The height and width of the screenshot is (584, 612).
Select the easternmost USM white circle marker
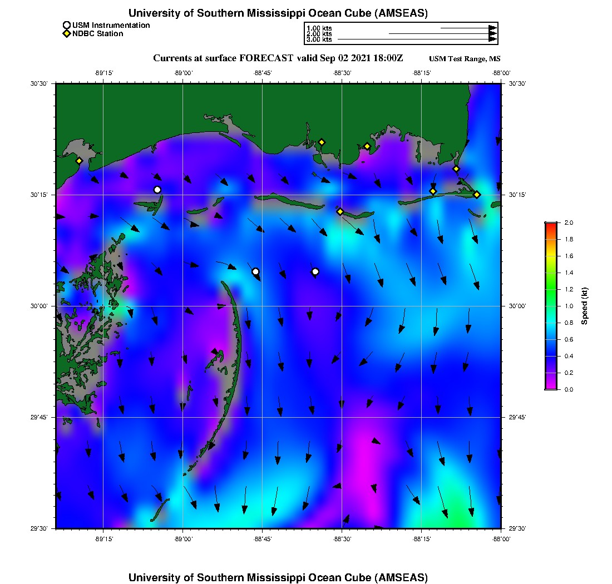tap(315, 271)
